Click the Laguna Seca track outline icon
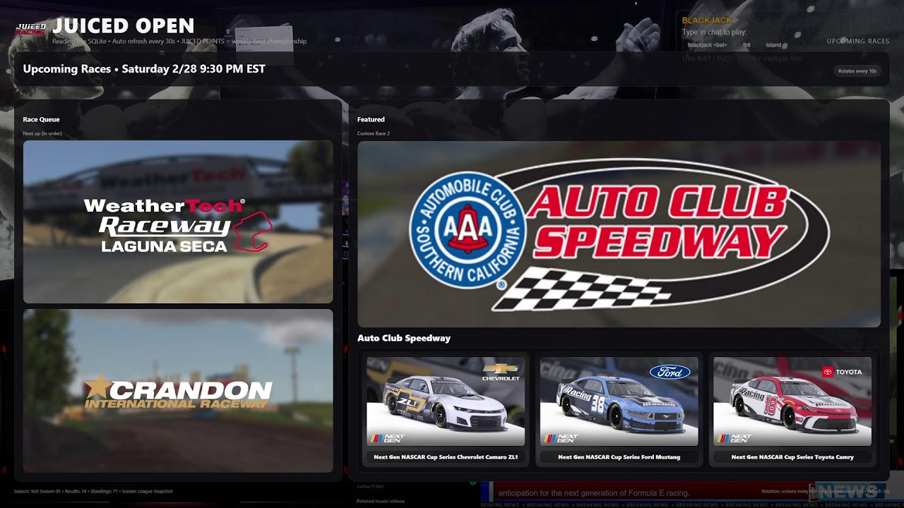904x508 pixels. [252, 231]
